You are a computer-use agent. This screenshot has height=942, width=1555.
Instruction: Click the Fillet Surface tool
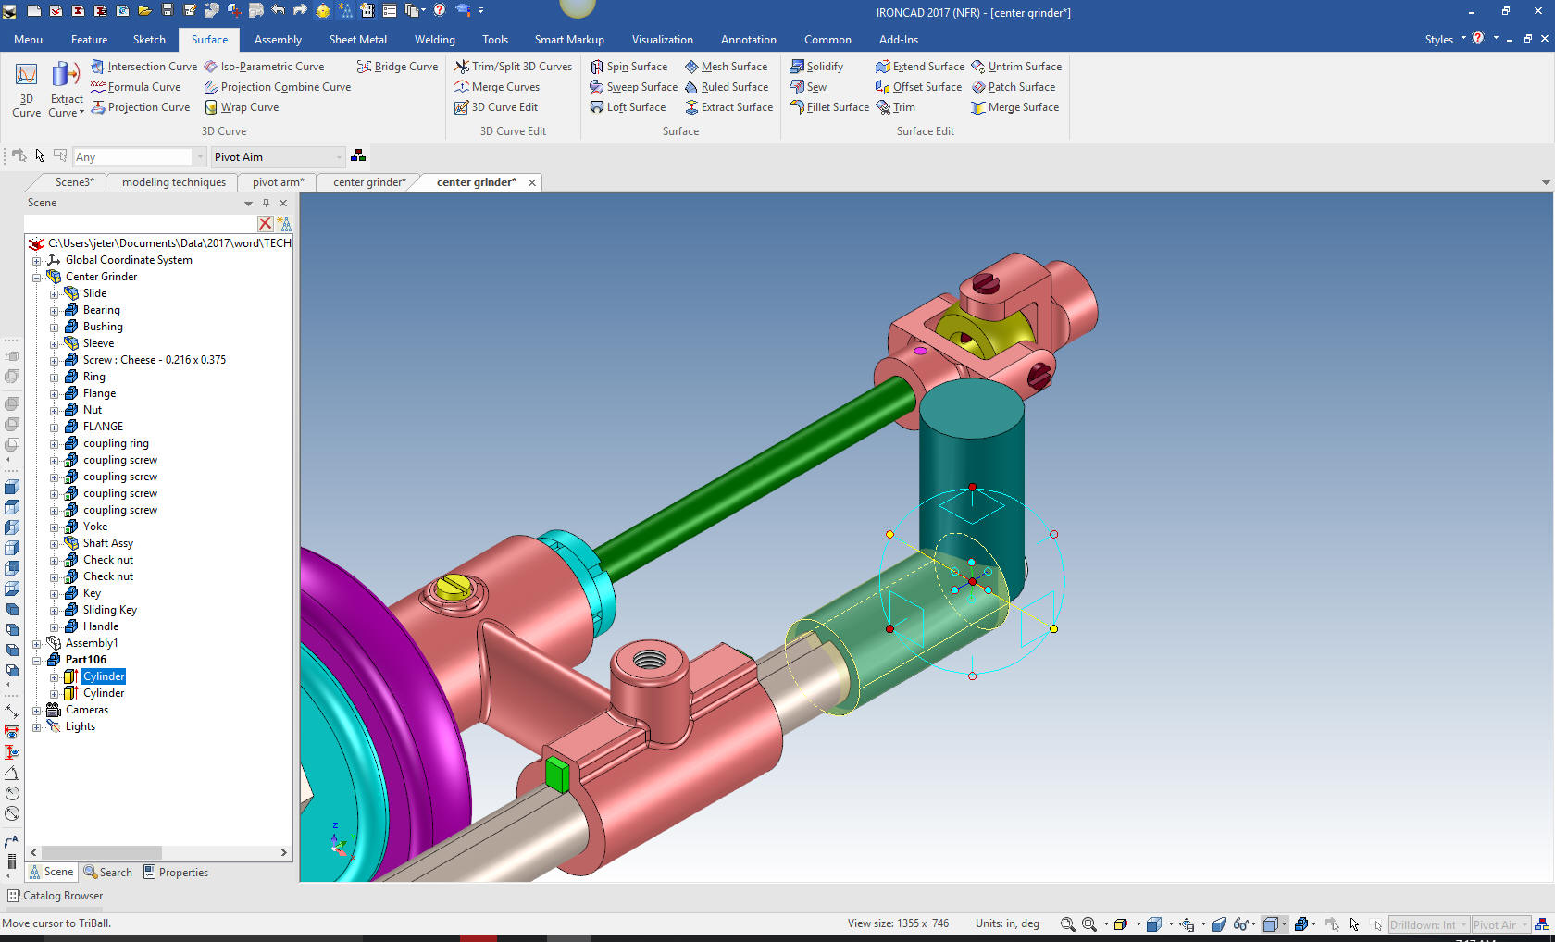828,107
